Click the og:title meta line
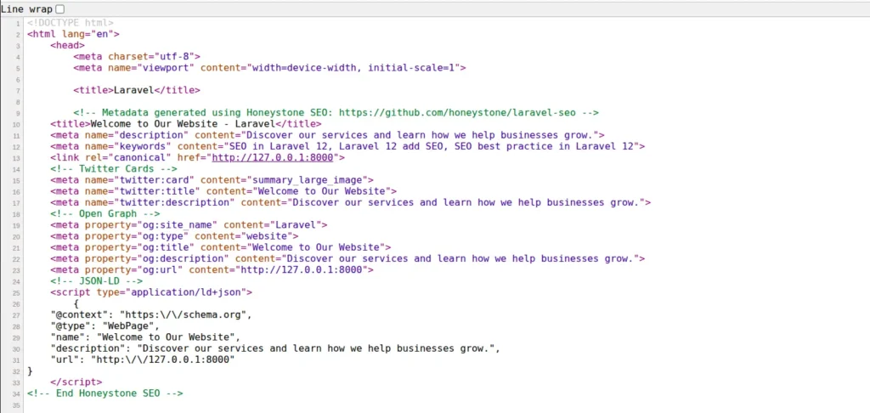 (x=221, y=247)
